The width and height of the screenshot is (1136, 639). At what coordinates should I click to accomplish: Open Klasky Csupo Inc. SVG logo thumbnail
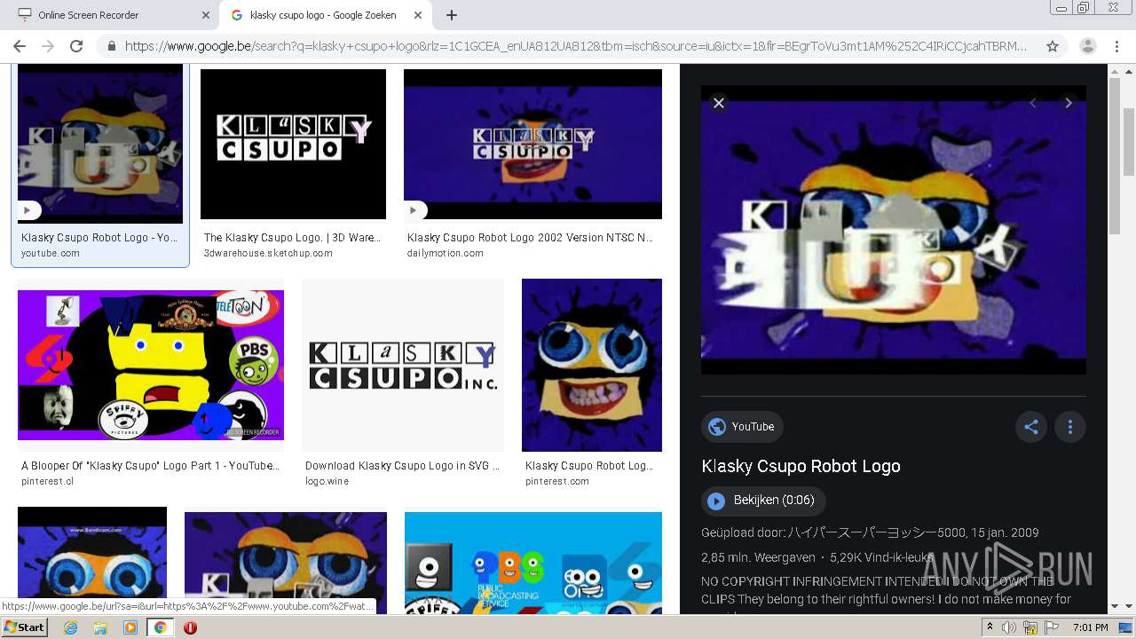pos(403,365)
